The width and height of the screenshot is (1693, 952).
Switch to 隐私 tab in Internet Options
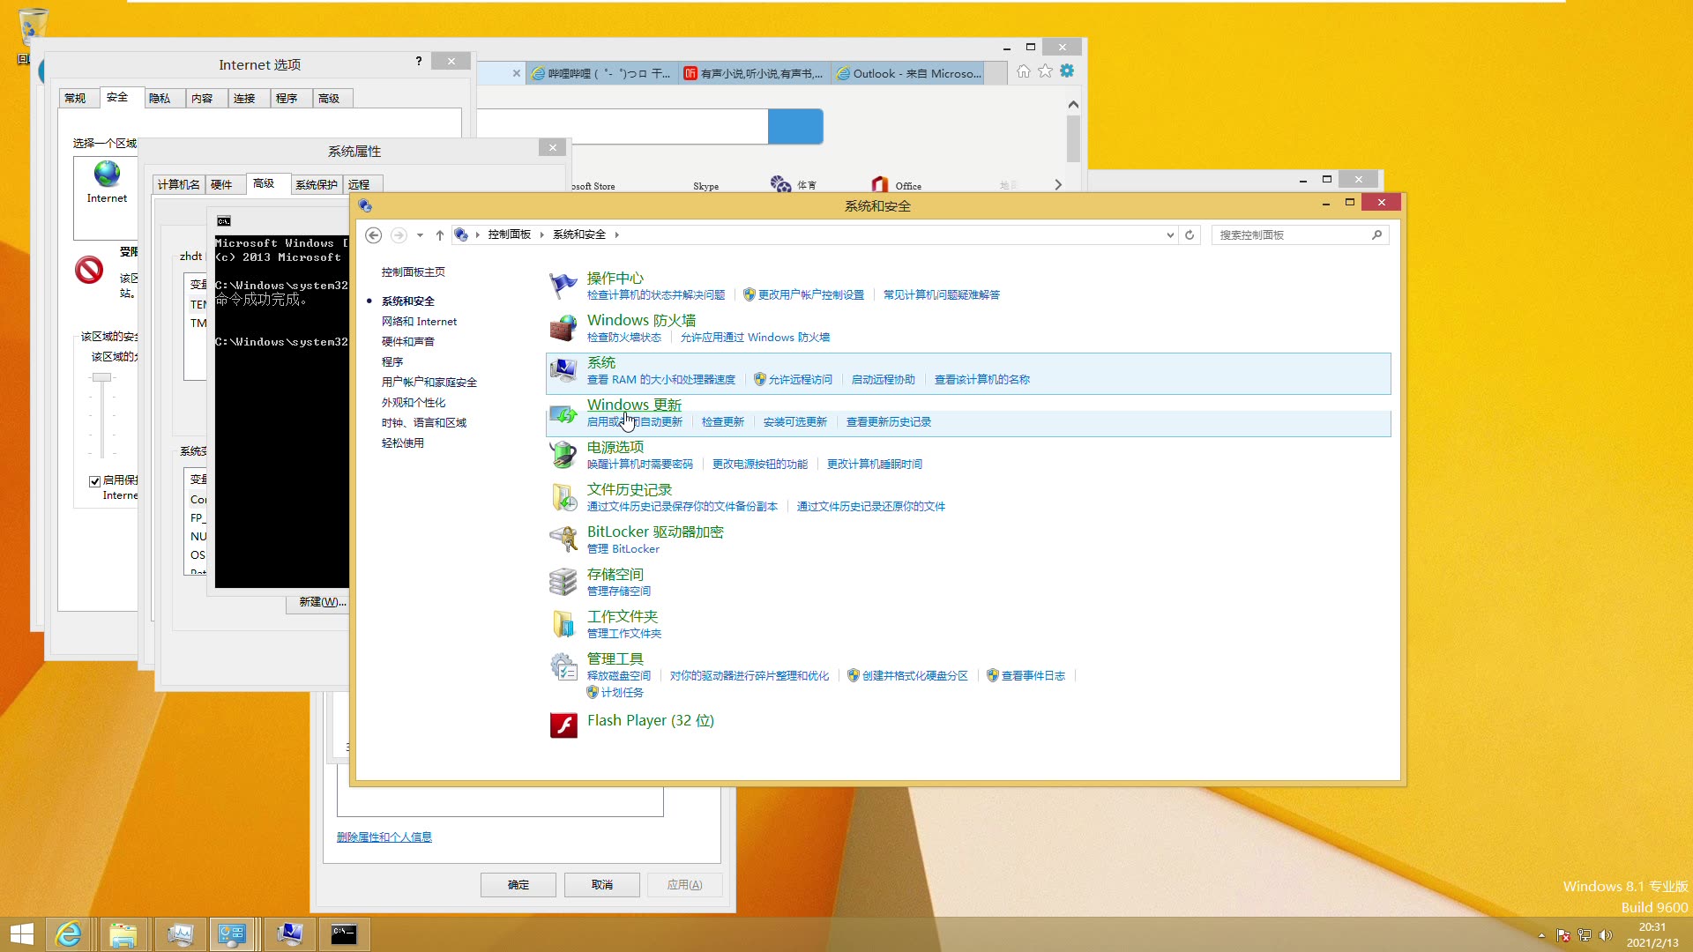click(x=160, y=99)
